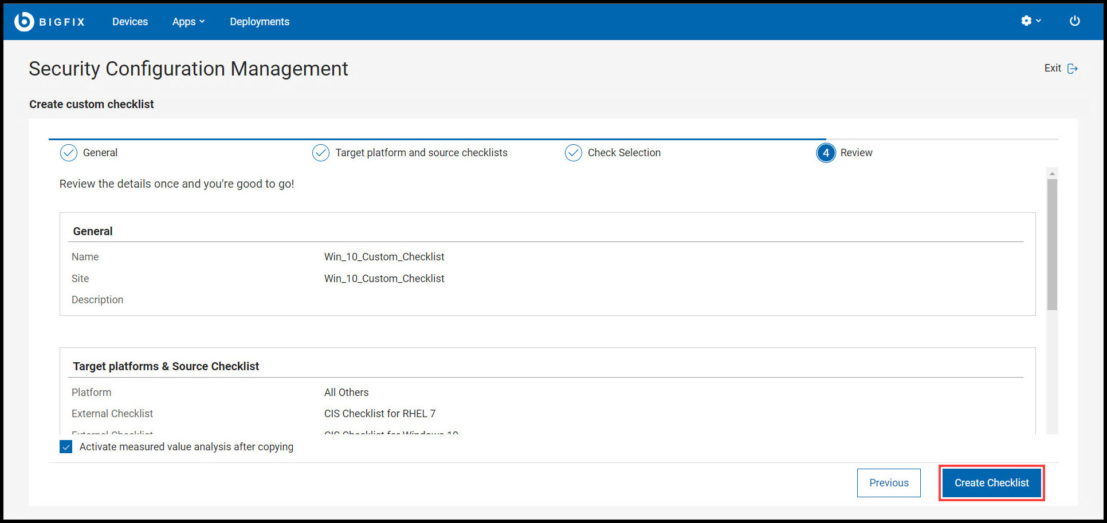The image size is (1107, 523).
Task: Select Deployments in the top navigation
Action: click(x=259, y=21)
